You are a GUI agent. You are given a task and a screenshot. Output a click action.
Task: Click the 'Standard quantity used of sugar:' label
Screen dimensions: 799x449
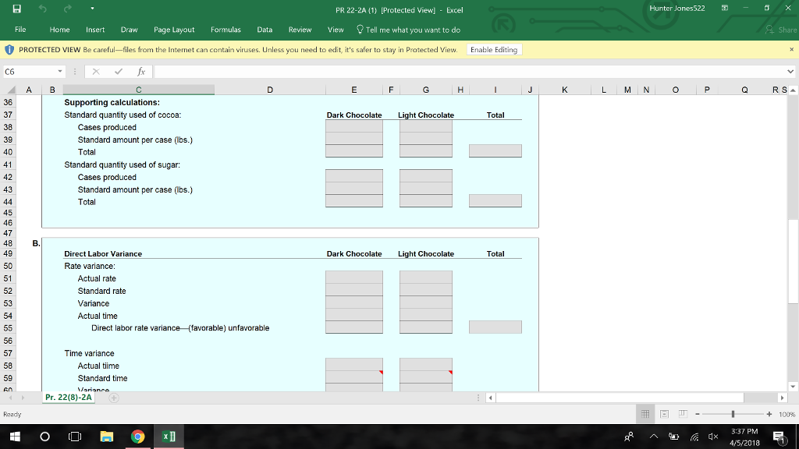[x=123, y=164]
